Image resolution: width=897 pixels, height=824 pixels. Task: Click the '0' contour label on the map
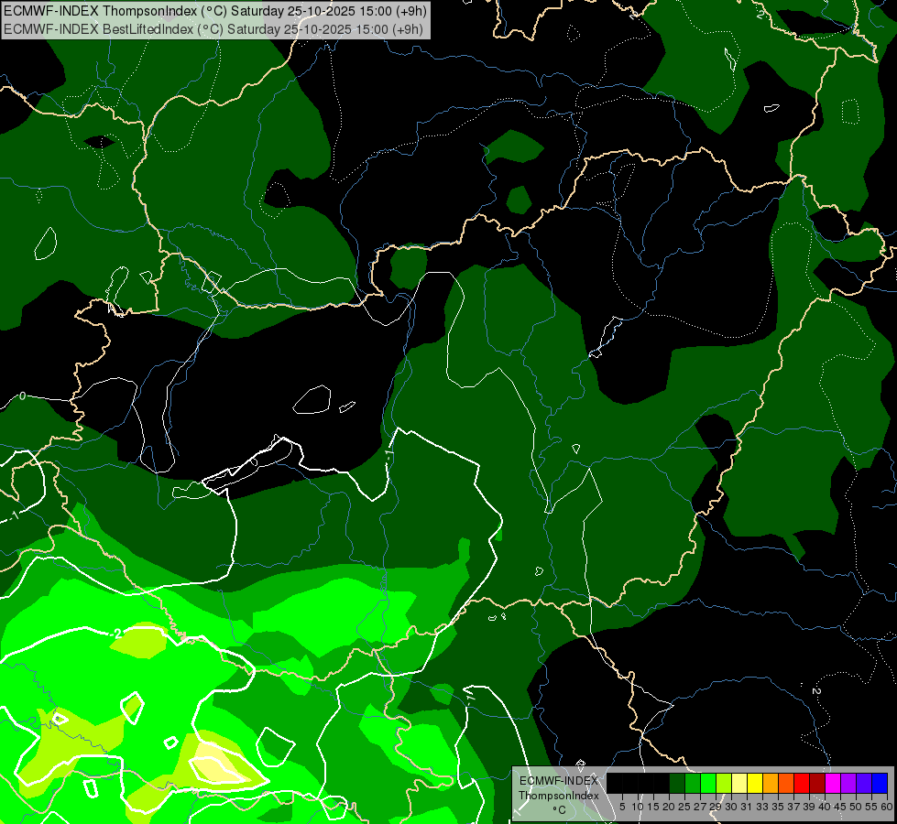coord(22,396)
